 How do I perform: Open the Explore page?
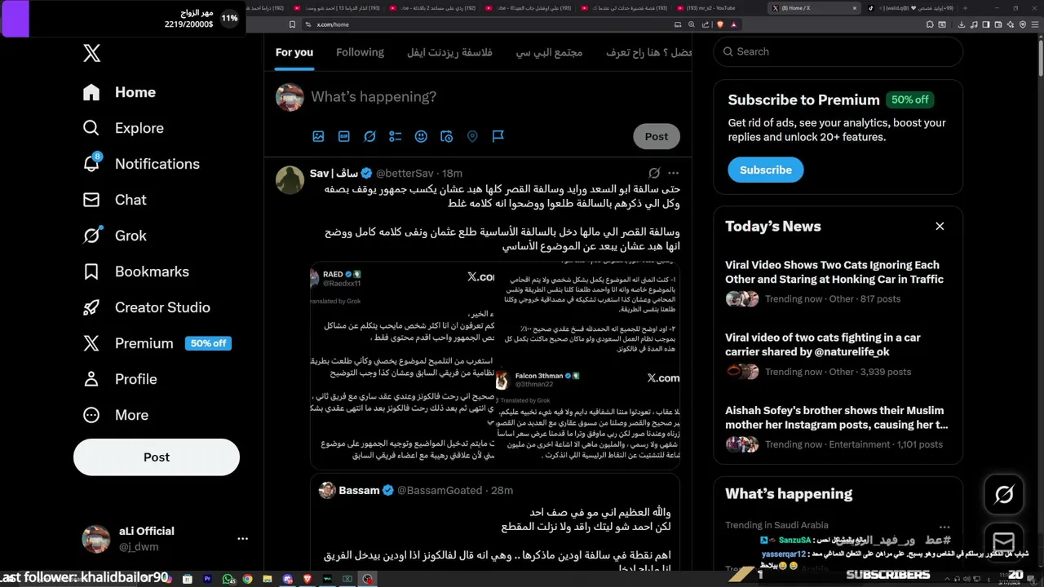[x=123, y=128]
